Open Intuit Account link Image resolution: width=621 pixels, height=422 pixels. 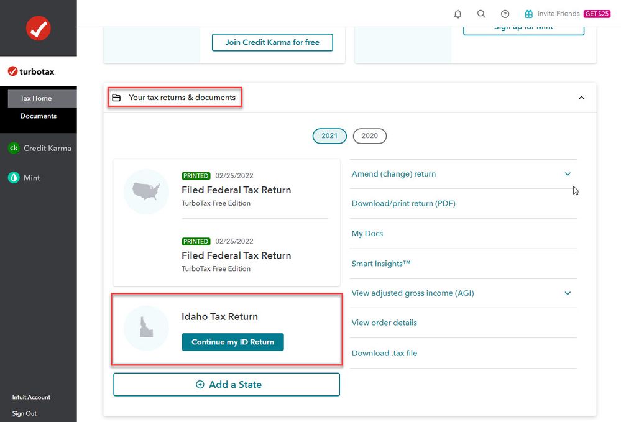click(x=31, y=397)
